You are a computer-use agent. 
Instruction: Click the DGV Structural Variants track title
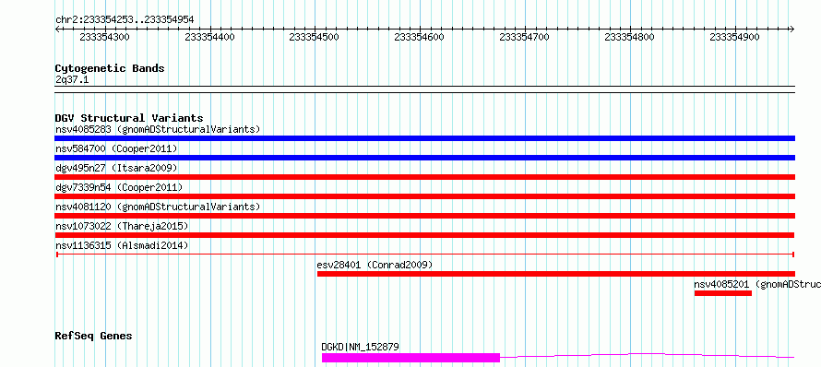pos(129,118)
